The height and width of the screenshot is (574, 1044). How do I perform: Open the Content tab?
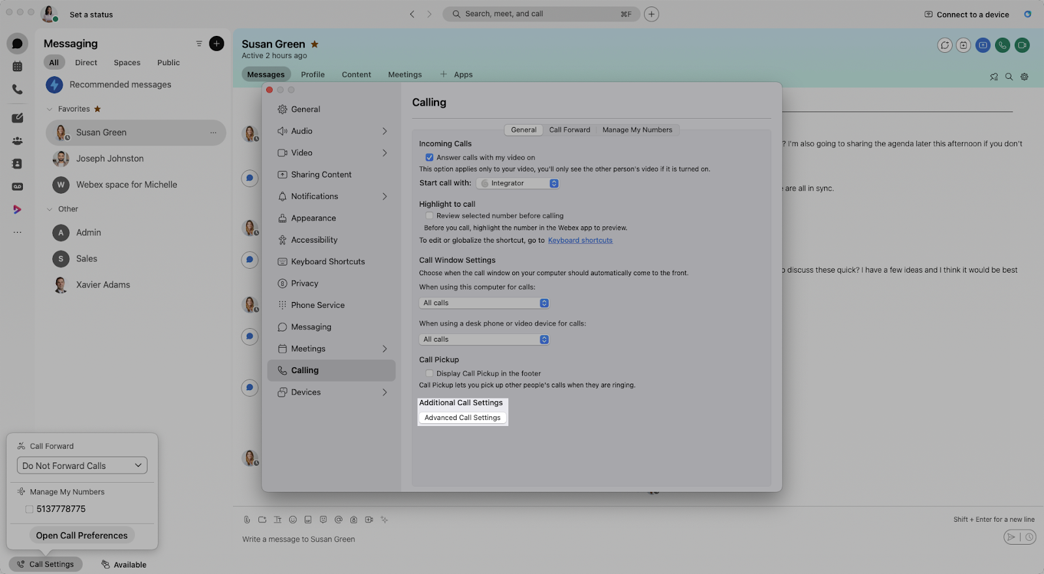356,74
